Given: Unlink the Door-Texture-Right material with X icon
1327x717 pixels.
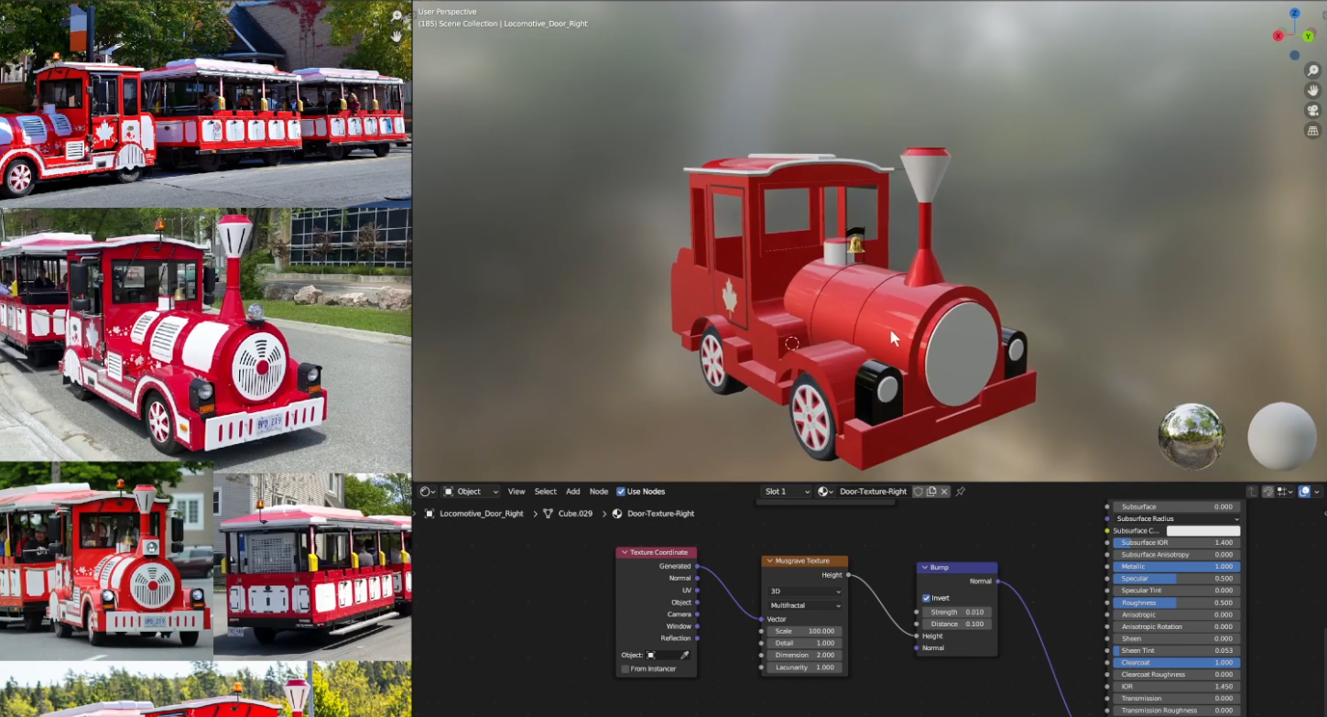Looking at the screenshot, I should [944, 492].
